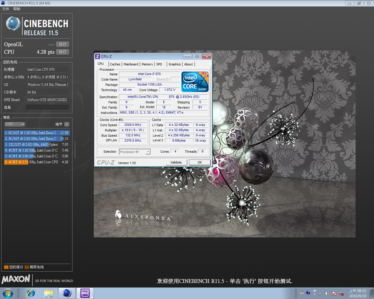Open the Memory tab in CPU-Z
Screen dimensions: 374x299
(x=147, y=64)
